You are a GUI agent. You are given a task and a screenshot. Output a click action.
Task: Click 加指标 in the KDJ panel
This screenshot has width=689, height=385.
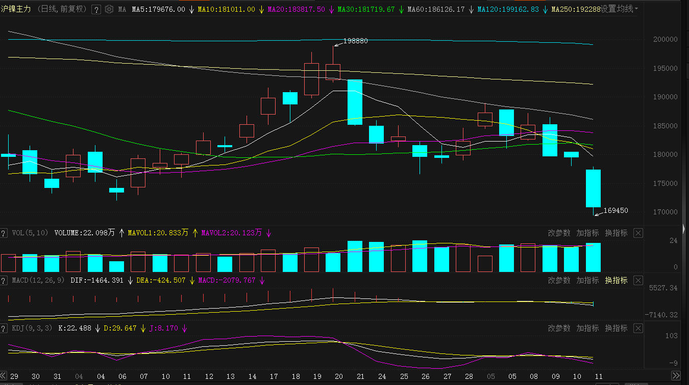coord(587,328)
